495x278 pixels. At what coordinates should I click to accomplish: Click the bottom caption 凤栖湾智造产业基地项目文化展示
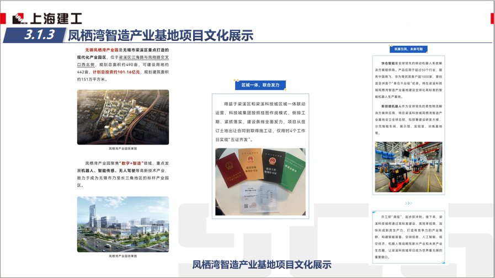[x=262, y=265]
